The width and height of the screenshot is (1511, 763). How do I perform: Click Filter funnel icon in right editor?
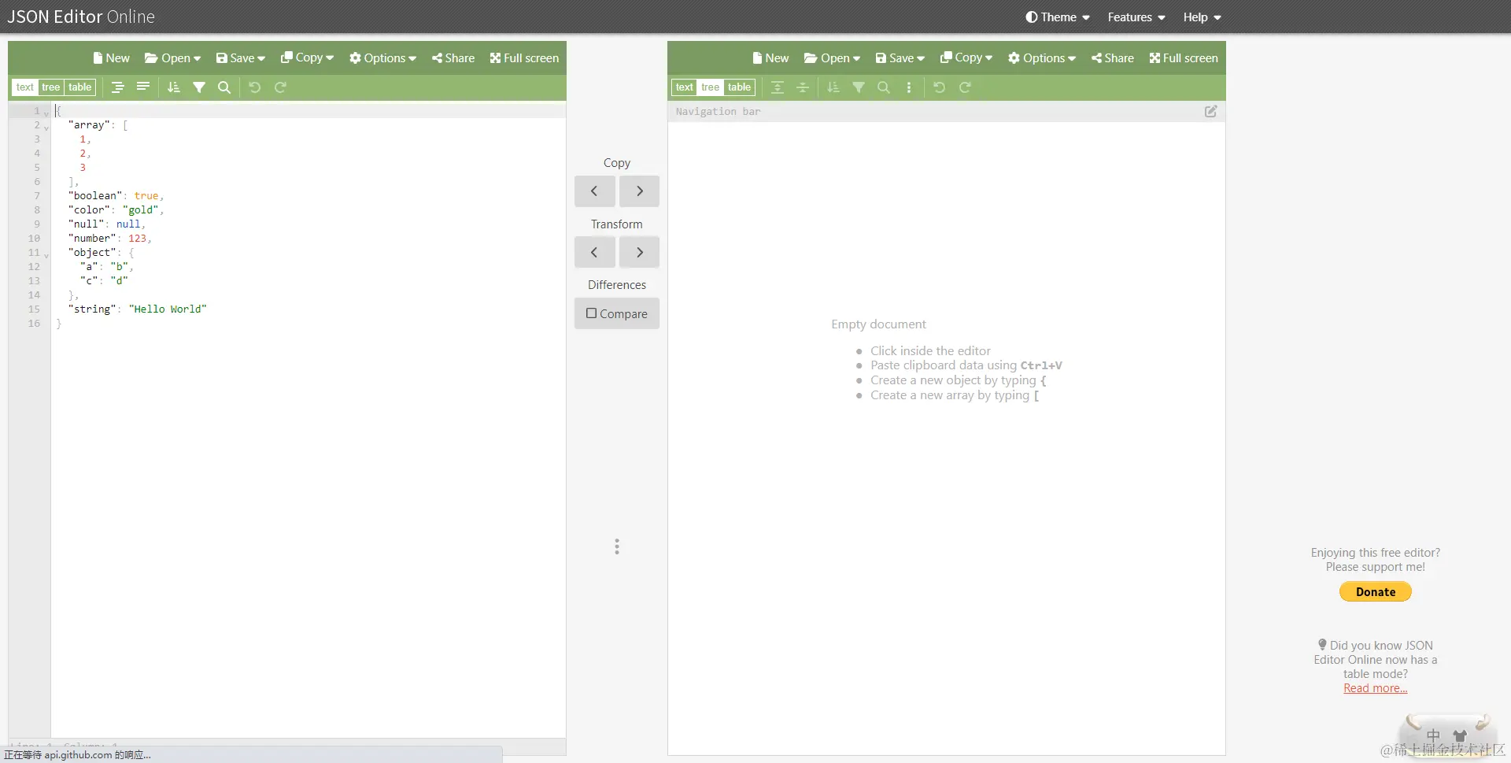pos(859,87)
